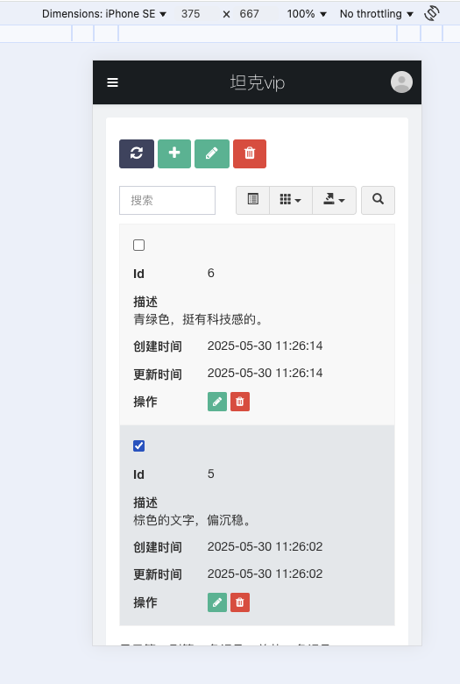
Task: Refresh the table with the reload button
Action: click(x=137, y=153)
